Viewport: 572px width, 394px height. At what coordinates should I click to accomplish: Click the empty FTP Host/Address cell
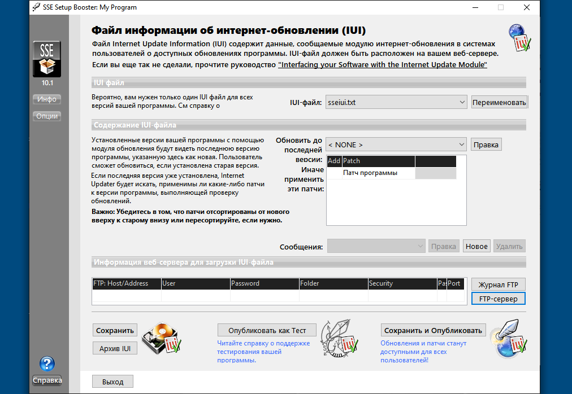(x=127, y=296)
